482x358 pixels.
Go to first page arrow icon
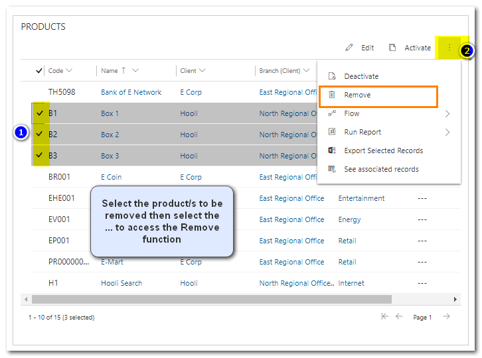pyautogui.click(x=385, y=317)
